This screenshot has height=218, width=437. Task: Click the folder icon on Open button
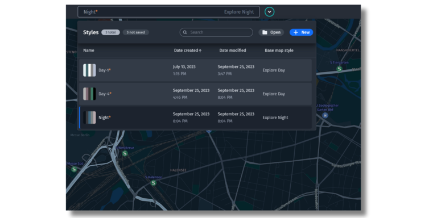(265, 32)
